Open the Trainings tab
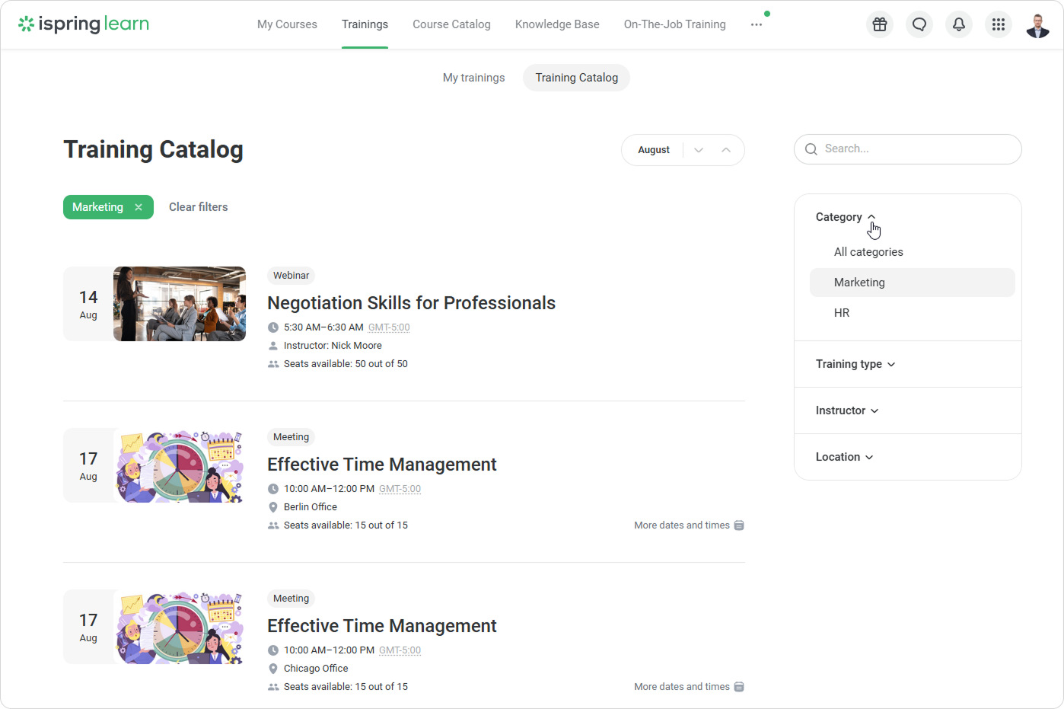 (x=365, y=24)
